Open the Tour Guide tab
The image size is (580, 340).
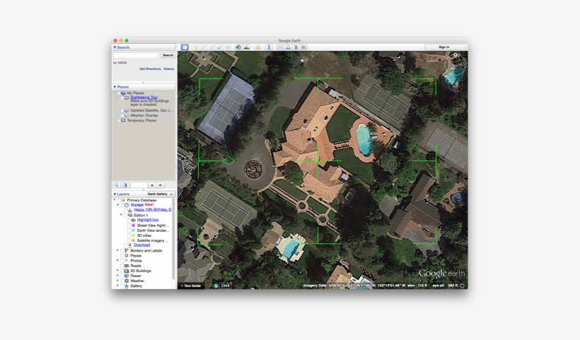coord(191,286)
